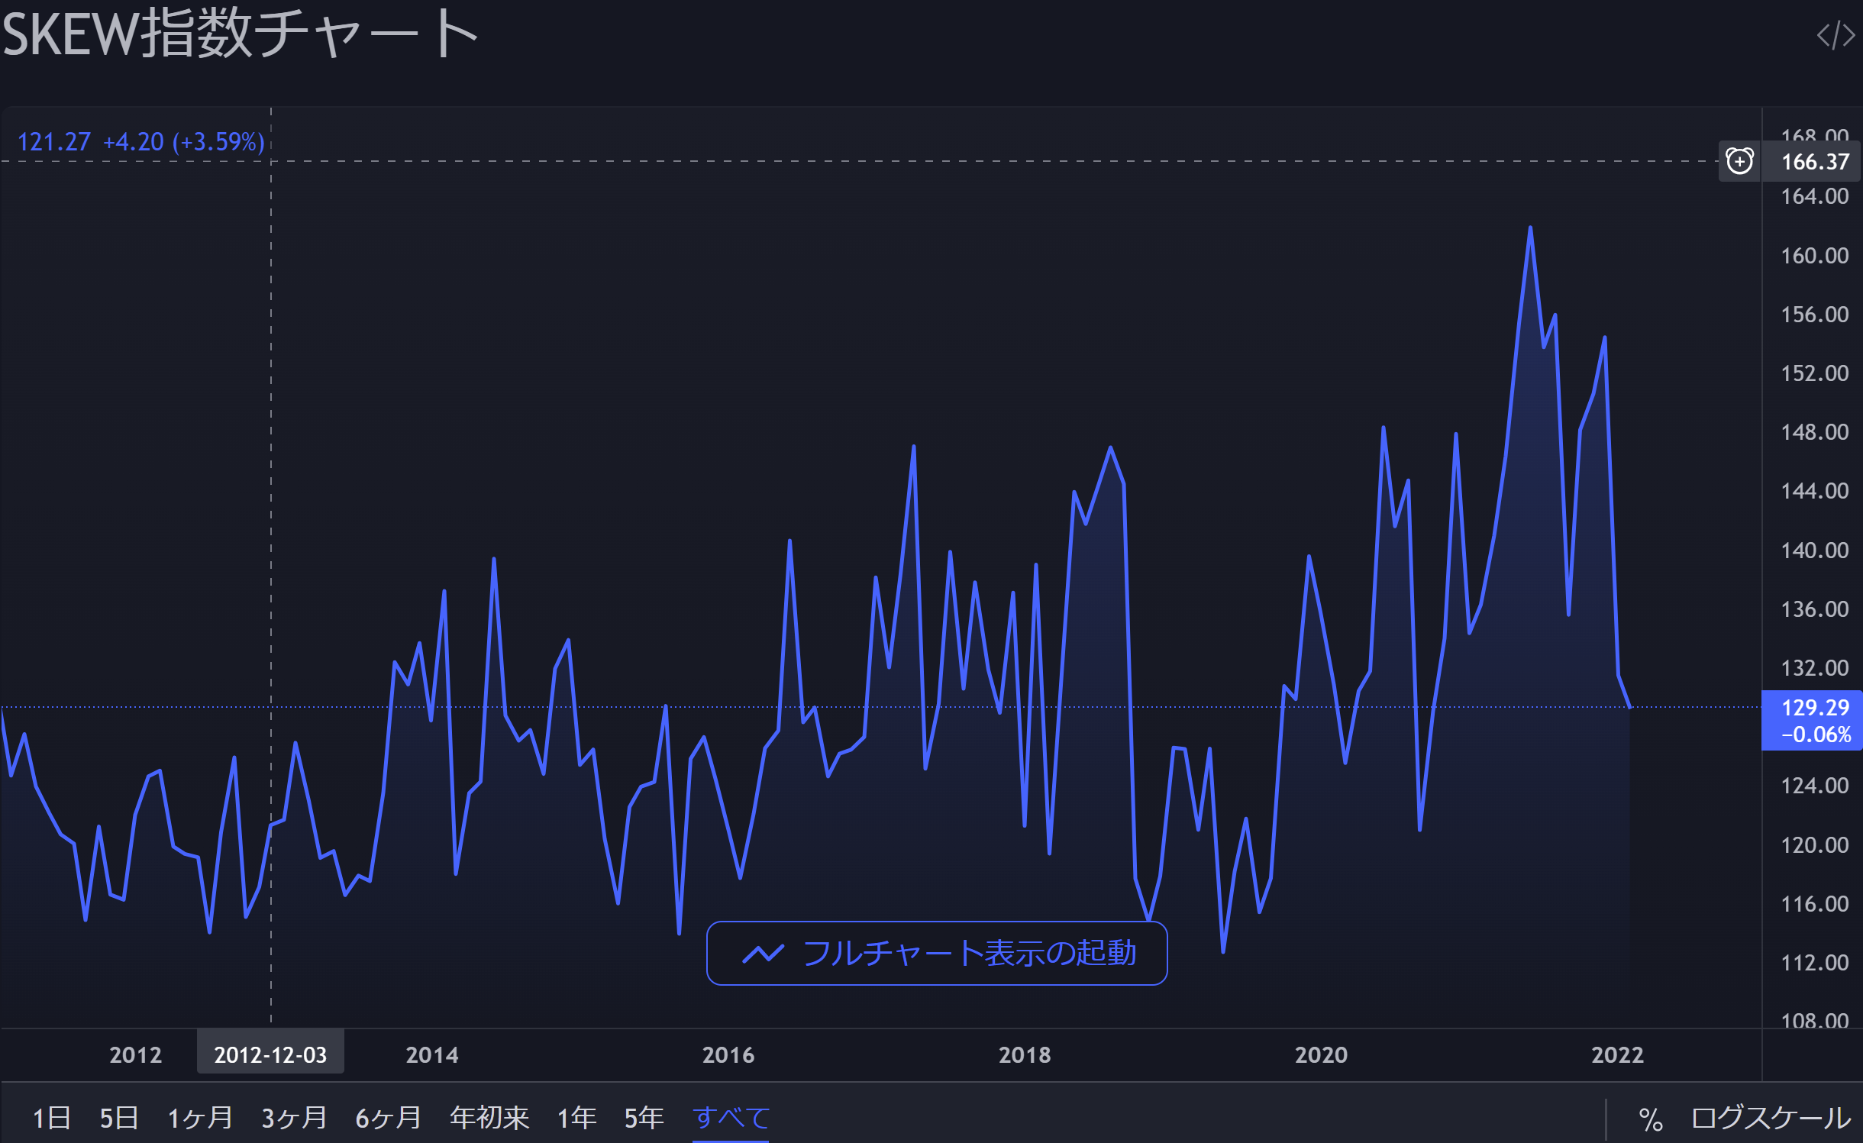
Task: Select the 1日 time range
Action: click(51, 1118)
